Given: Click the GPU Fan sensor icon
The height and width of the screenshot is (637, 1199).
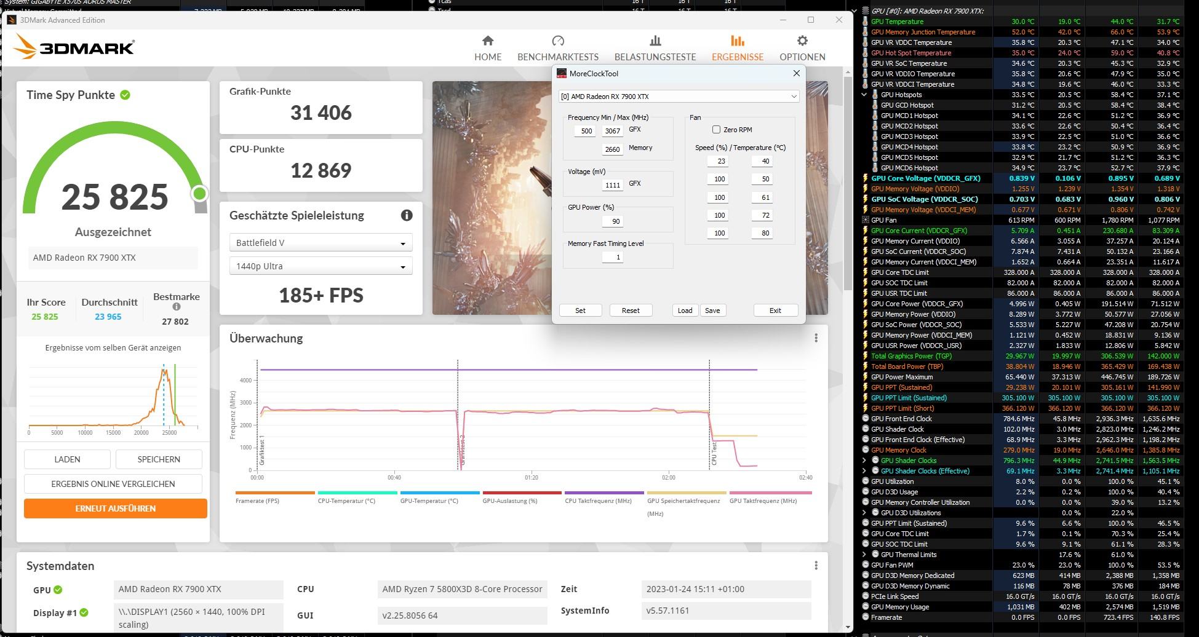Looking at the screenshot, I should tap(865, 220).
